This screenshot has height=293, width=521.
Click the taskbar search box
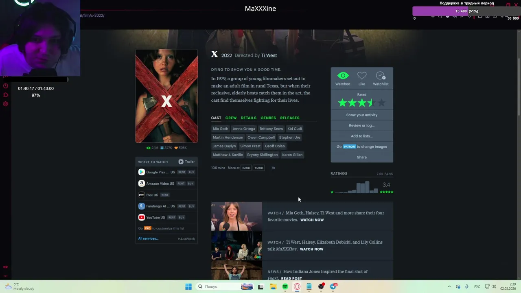(x=225, y=286)
